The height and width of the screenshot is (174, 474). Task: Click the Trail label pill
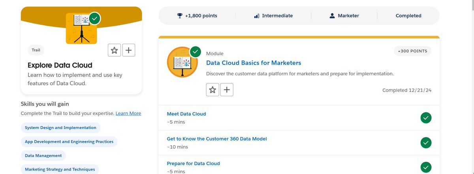point(36,50)
